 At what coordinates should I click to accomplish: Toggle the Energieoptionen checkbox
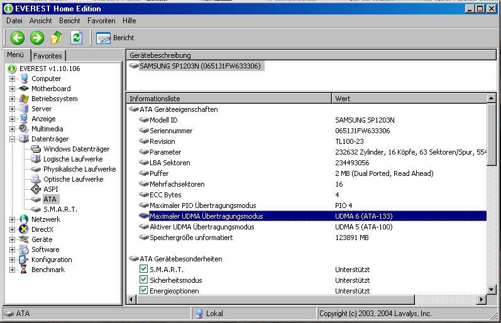point(144,290)
